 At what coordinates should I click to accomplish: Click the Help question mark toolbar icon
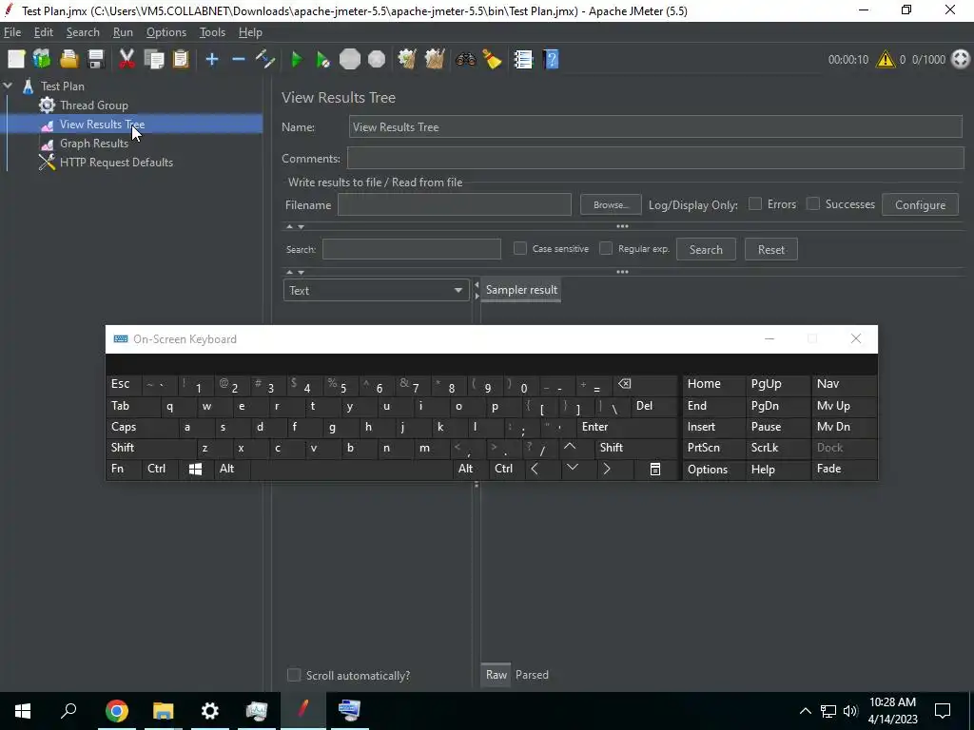tap(551, 60)
